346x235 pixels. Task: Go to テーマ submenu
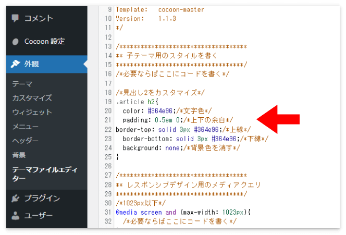(x=22, y=84)
